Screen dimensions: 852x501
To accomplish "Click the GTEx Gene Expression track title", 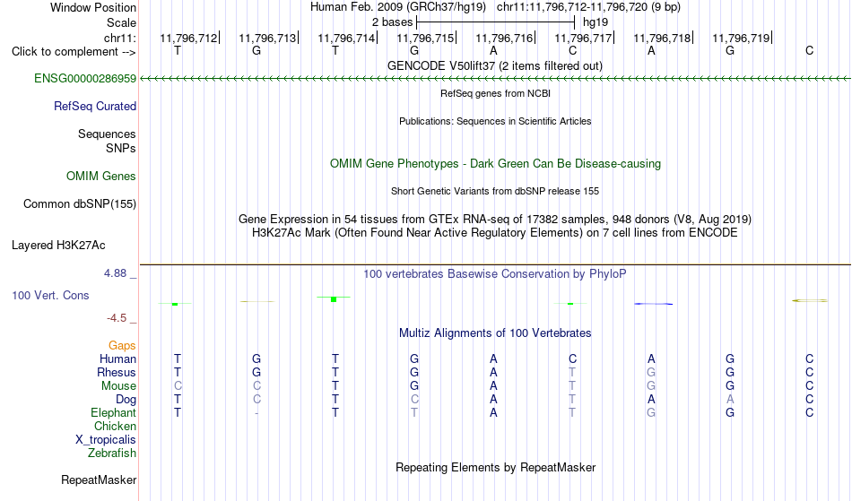I will [495, 220].
